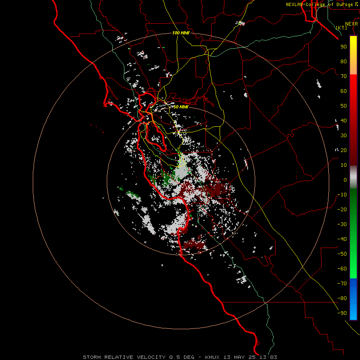Click the -40 knot scale label
This screenshot has height=360, width=360.
coord(342,239)
